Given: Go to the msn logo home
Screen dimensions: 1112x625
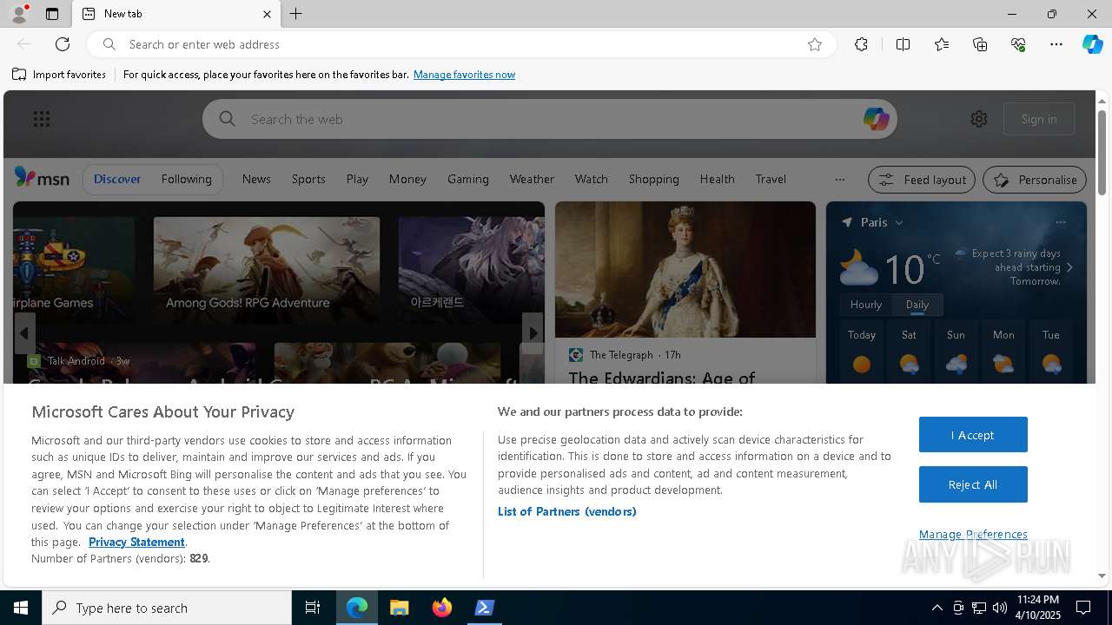Looking at the screenshot, I should (42, 178).
